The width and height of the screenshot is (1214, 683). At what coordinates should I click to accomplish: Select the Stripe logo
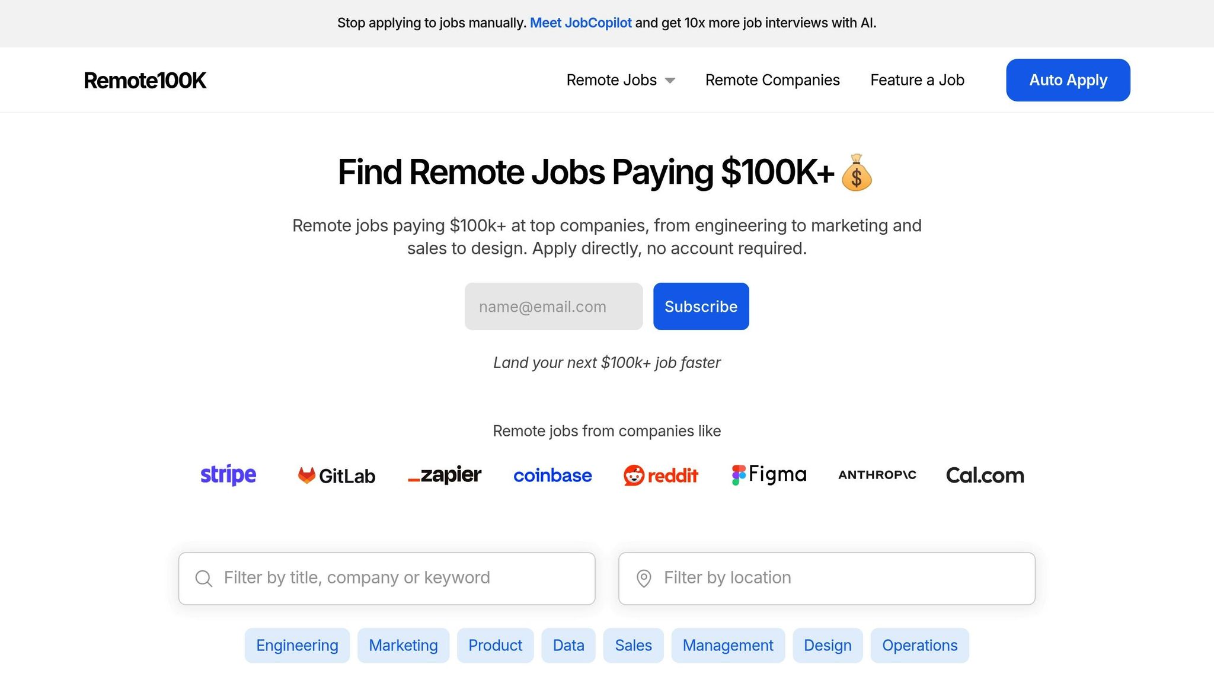[228, 474]
